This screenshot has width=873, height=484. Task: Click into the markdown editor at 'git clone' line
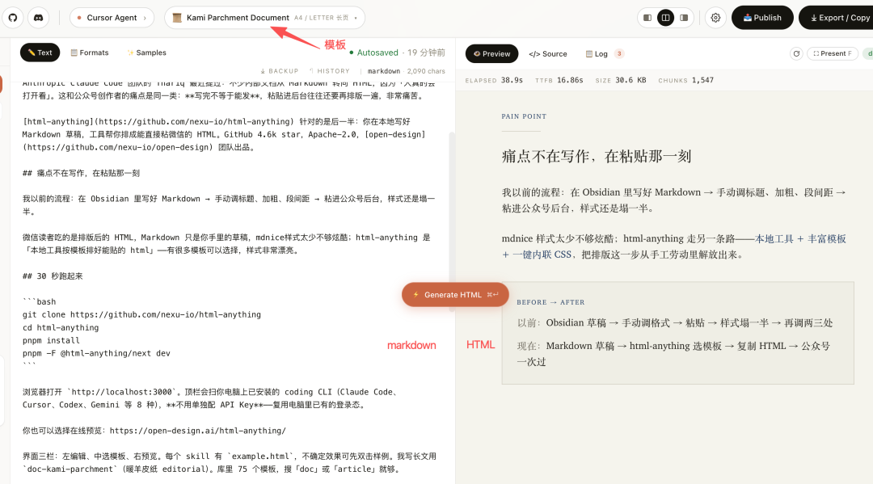click(141, 315)
